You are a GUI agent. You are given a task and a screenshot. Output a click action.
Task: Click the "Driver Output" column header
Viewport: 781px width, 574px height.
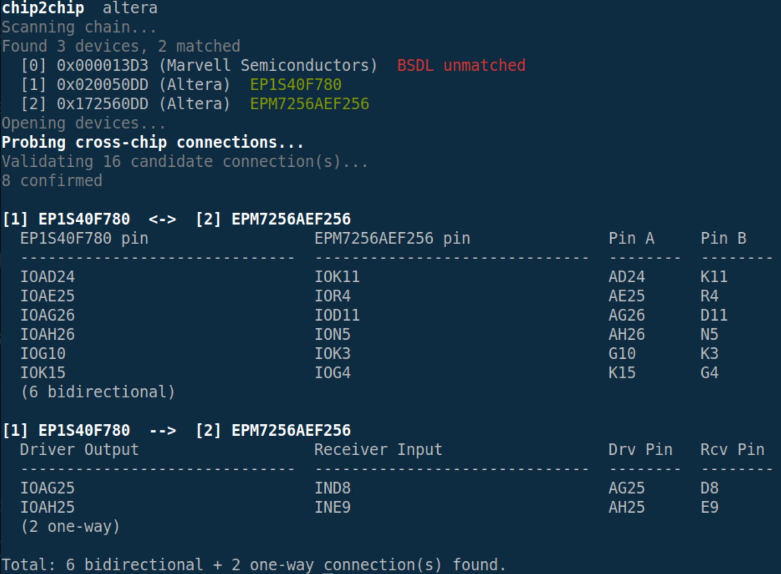(x=79, y=449)
